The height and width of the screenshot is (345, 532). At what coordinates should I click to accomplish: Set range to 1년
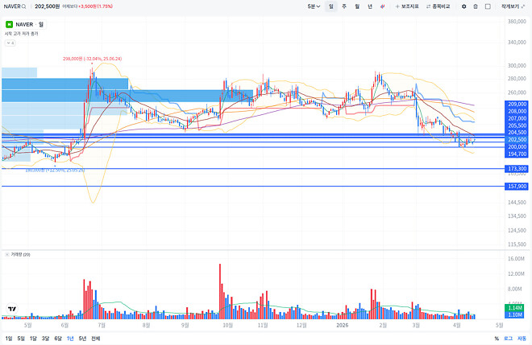coord(70,339)
